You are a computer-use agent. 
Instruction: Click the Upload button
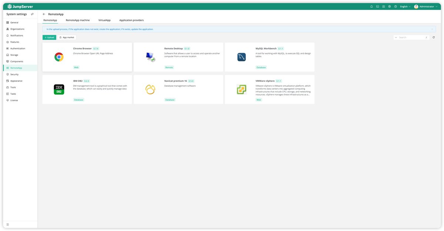[x=49, y=37]
